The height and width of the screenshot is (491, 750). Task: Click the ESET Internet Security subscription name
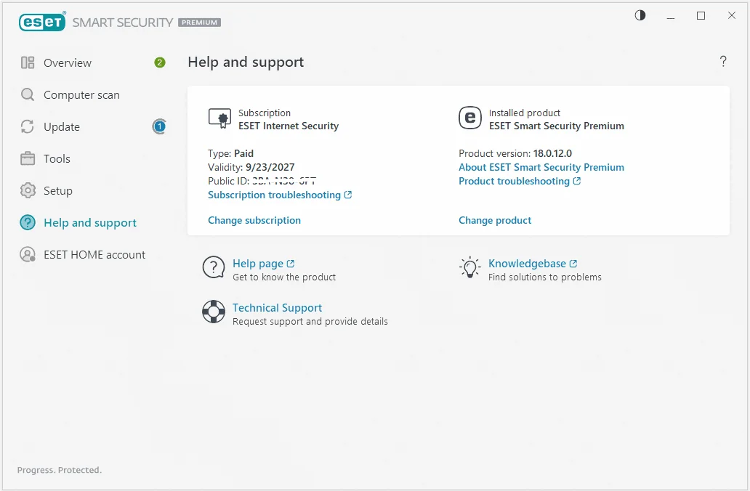point(289,126)
